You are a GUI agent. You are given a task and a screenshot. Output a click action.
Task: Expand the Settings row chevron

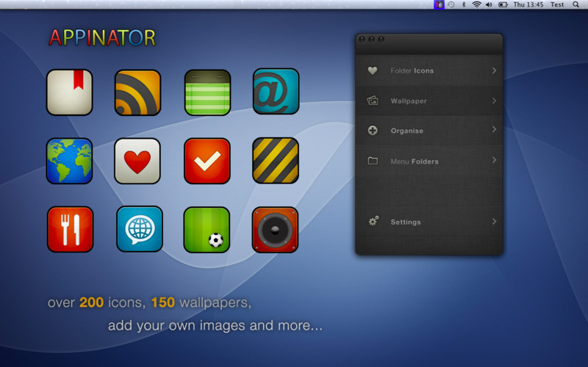(494, 222)
